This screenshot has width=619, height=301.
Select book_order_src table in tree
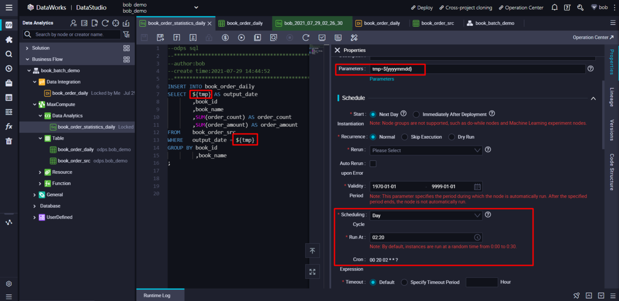click(x=74, y=161)
